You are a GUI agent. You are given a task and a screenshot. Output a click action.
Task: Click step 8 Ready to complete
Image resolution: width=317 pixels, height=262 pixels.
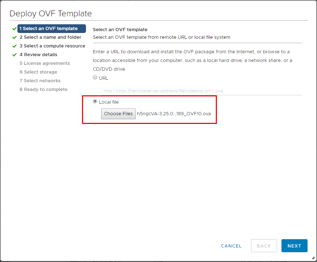(x=44, y=90)
